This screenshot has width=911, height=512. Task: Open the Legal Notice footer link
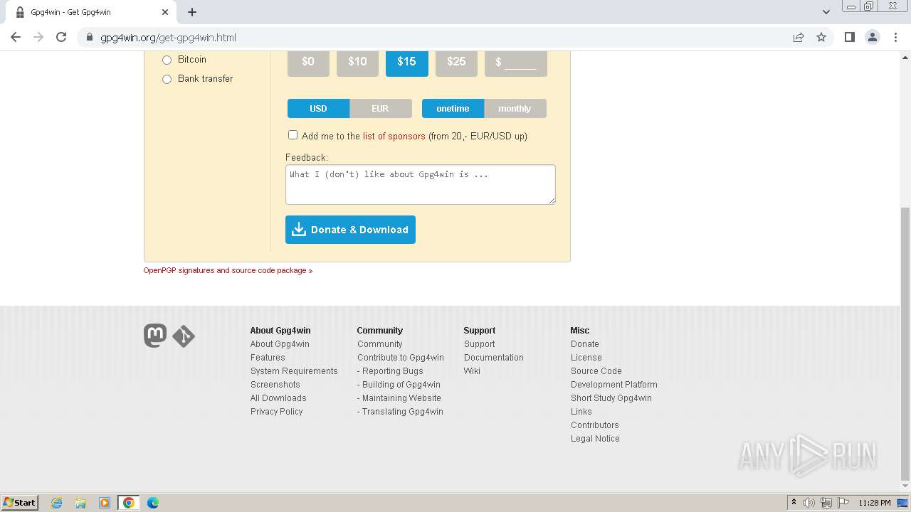(595, 439)
